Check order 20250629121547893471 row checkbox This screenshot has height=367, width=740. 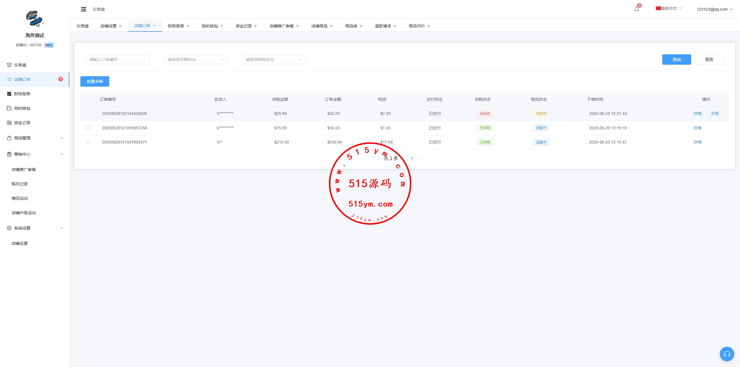tap(88, 142)
